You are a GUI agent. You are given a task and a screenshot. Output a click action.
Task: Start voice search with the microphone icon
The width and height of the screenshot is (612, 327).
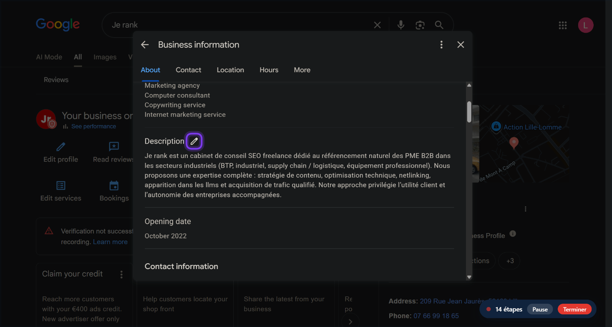[401, 25]
